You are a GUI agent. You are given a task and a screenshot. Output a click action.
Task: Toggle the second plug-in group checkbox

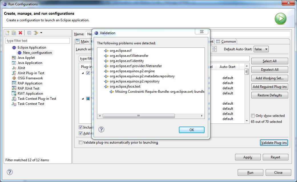[88, 99]
